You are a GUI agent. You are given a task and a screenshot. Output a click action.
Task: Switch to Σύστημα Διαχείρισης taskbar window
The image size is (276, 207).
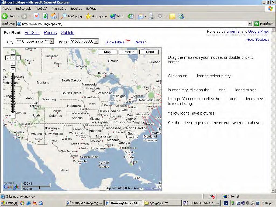84,203
